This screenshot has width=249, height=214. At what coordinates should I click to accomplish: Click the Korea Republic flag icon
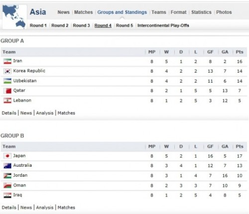[x=7, y=71]
